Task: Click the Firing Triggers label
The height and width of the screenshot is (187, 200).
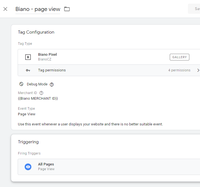Action: pos(29,153)
